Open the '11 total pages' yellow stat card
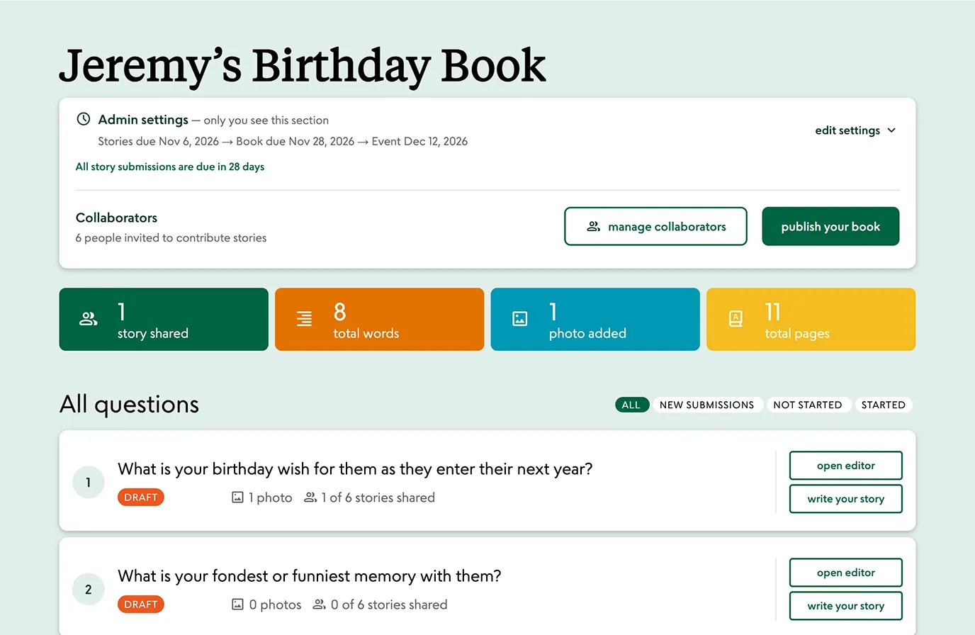975x635 pixels. click(811, 319)
